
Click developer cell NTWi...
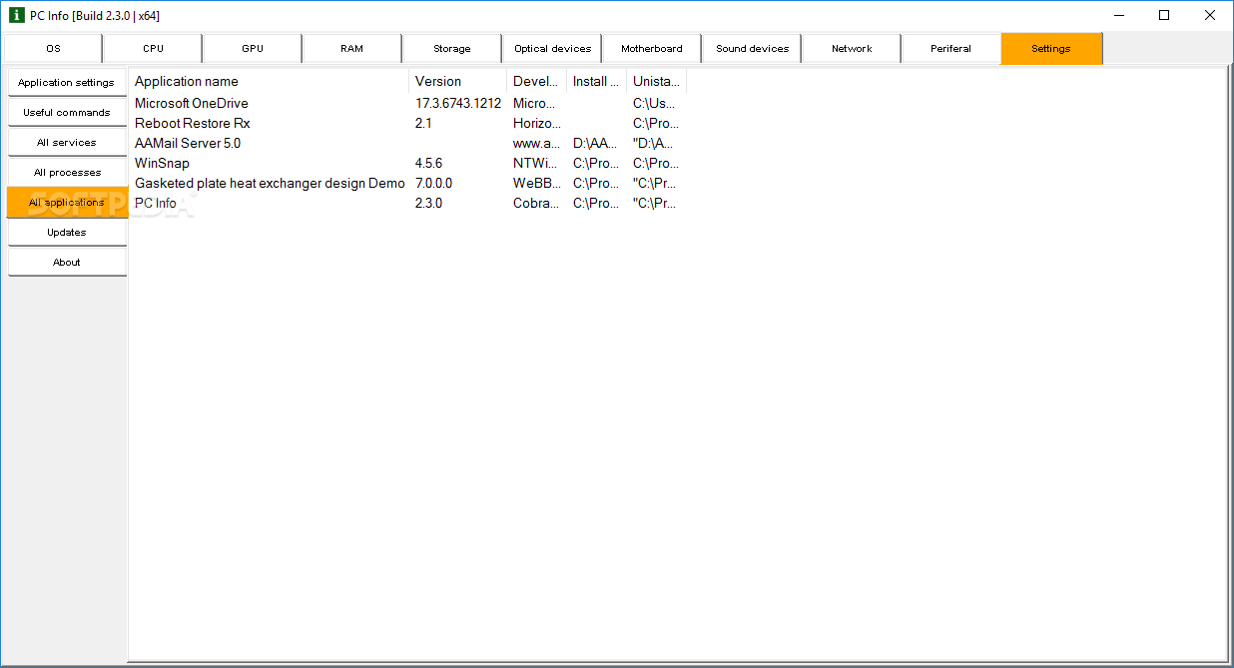click(x=535, y=163)
